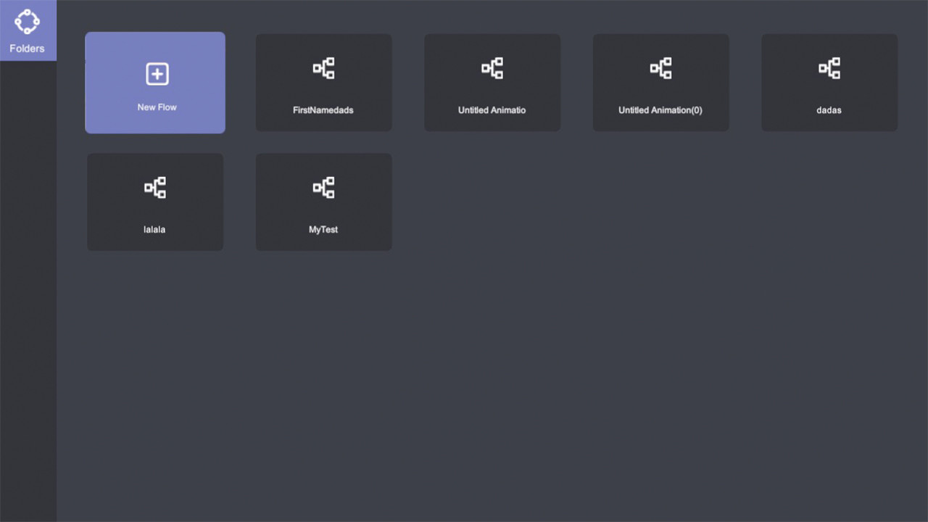Open the FirstNamedads flow
This screenshot has height=522, width=928.
(323, 83)
